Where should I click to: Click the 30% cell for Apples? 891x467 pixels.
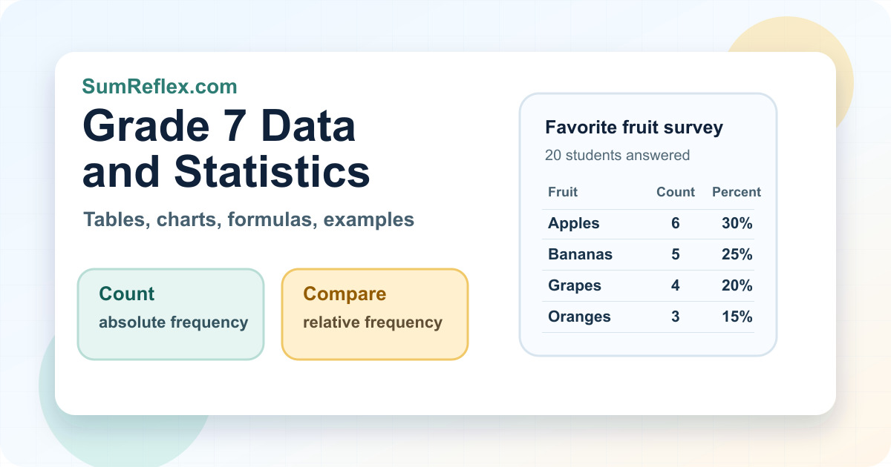[737, 223]
